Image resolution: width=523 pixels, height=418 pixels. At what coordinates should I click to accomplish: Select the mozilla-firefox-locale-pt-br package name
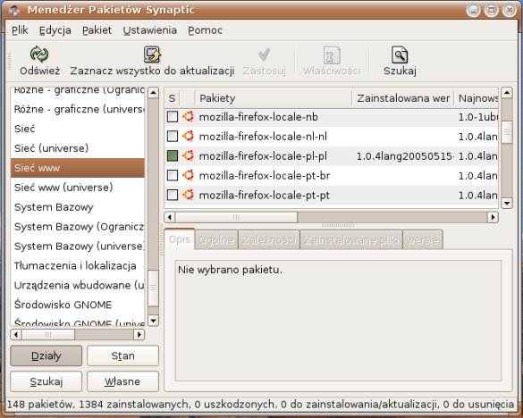point(265,176)
